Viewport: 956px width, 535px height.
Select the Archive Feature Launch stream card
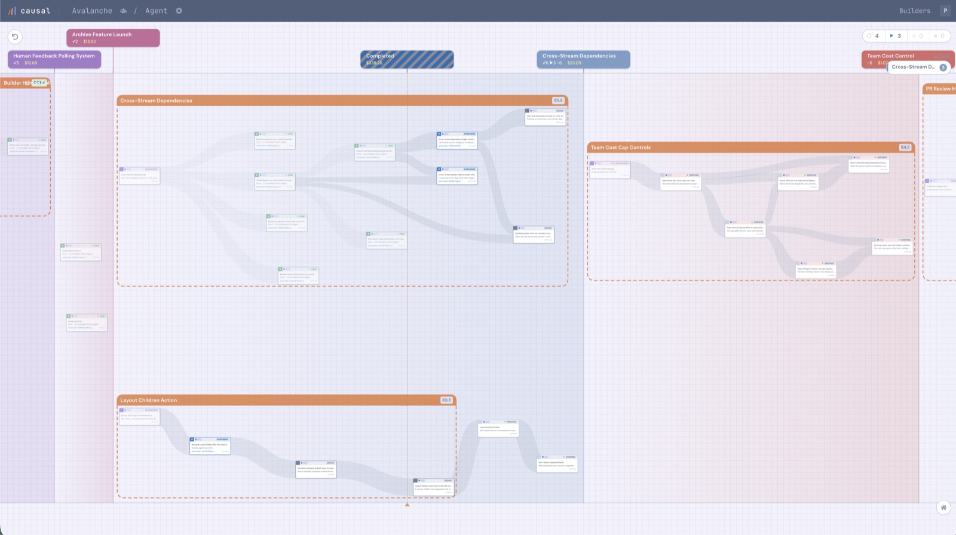[x=113, y=38]
